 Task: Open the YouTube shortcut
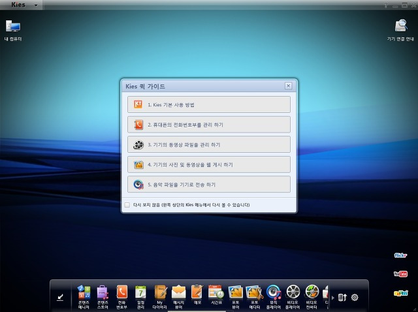400,274
